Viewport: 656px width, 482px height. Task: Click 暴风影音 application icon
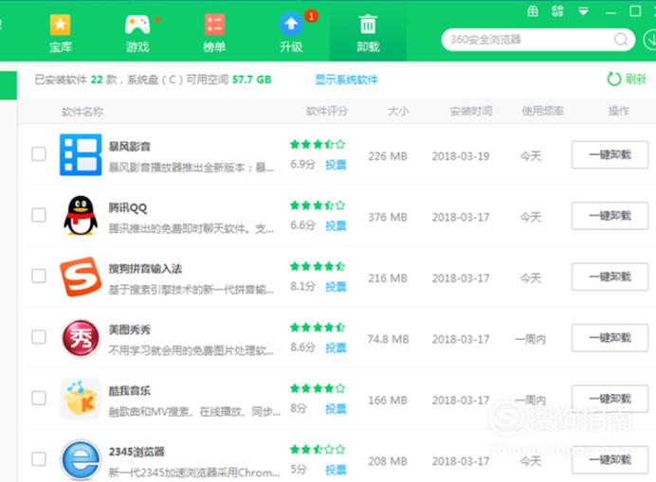click(x=81, y=154)
